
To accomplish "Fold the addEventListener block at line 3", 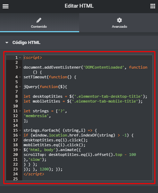I will tap(20, 67).
